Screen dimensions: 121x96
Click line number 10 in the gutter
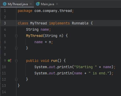click(x=4, y=67)
